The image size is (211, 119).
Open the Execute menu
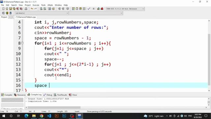[36, 5]
